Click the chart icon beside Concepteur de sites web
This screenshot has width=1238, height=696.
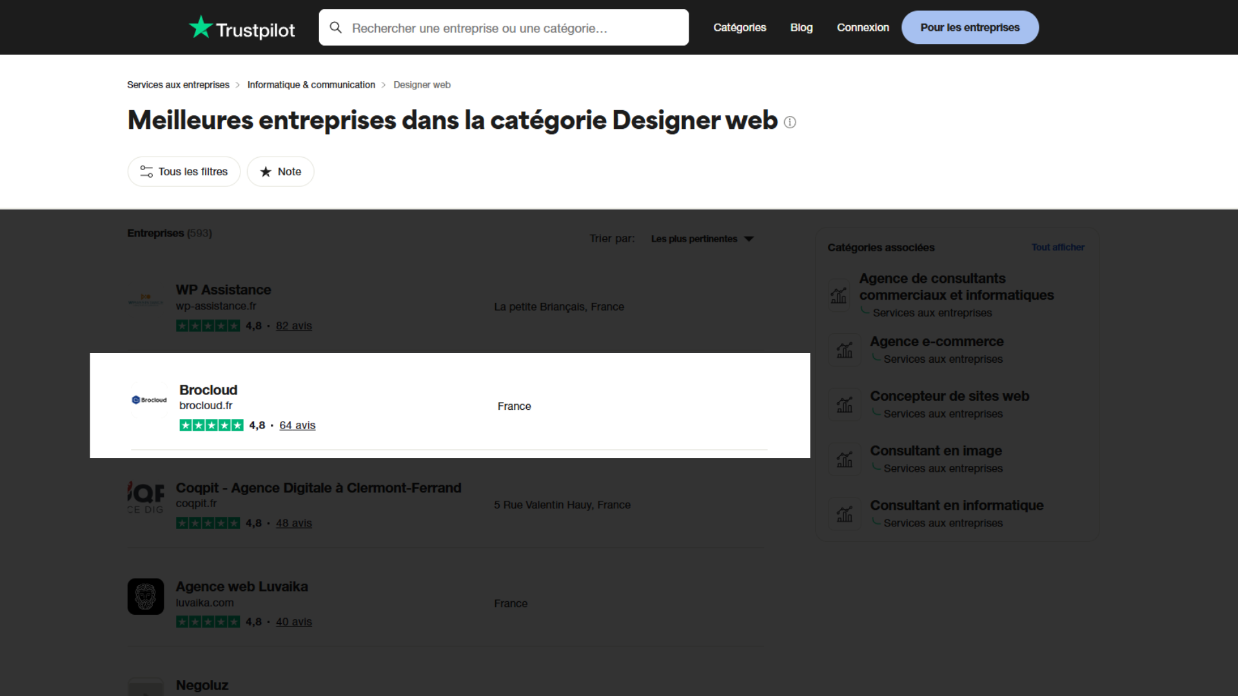pos(845,405)
